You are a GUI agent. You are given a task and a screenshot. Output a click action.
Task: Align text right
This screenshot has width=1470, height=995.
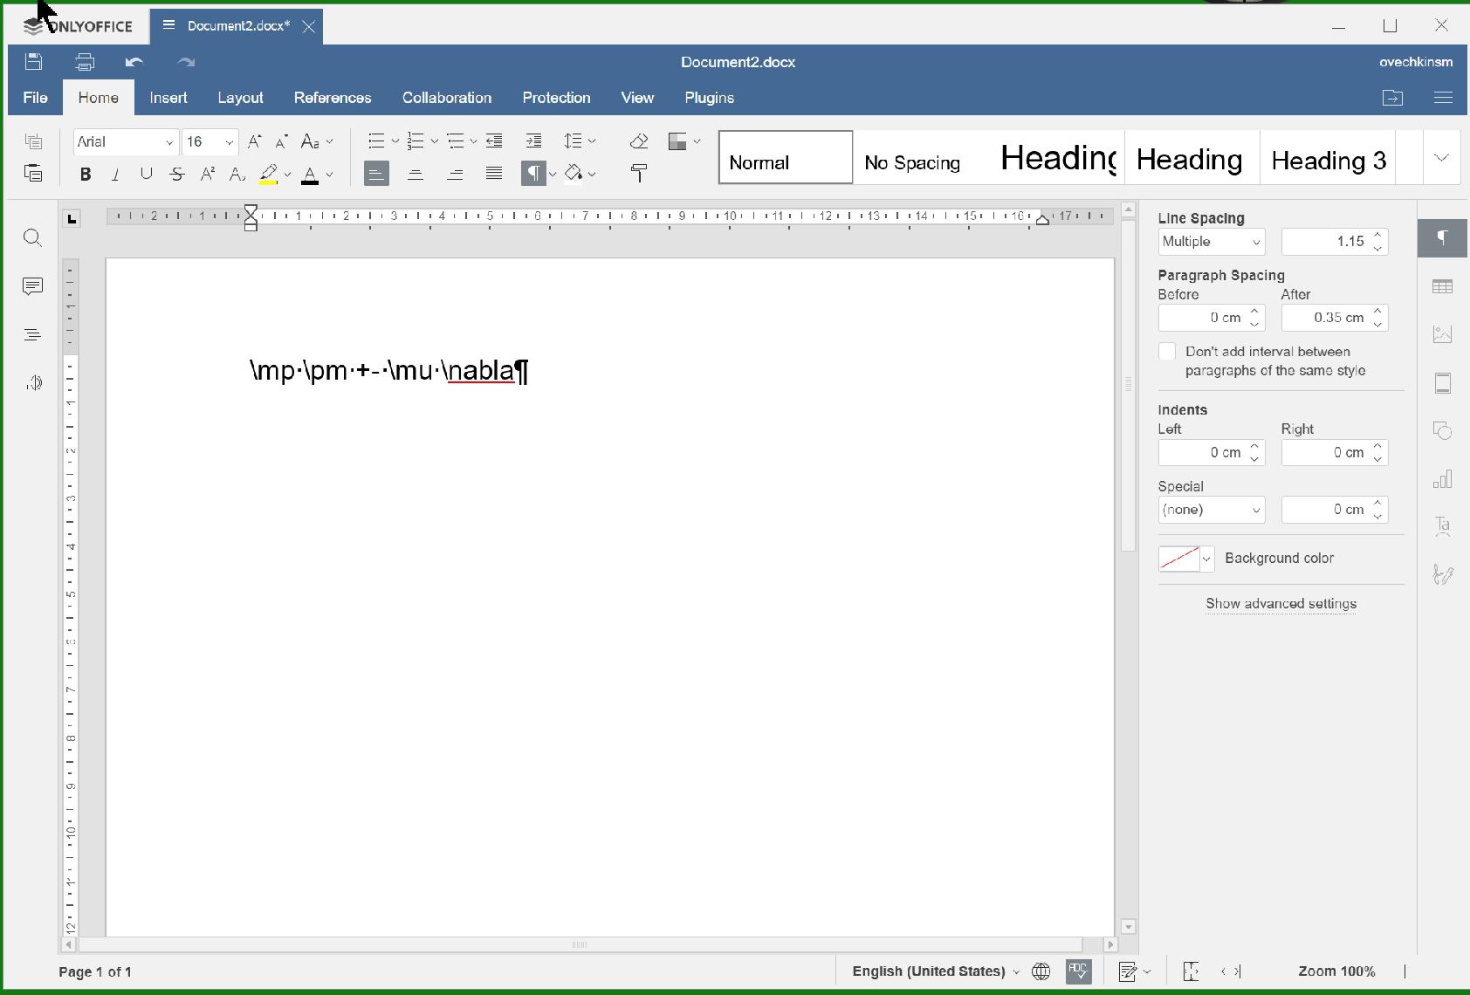455,174
